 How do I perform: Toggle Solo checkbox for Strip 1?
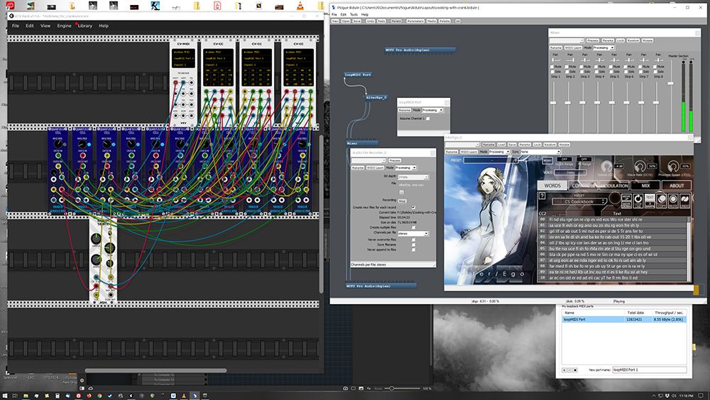point(552,72)
